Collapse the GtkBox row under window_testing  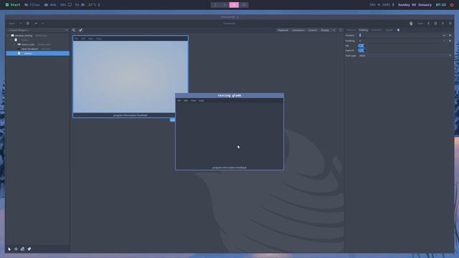pyautogui.click(x=11, y=40)
